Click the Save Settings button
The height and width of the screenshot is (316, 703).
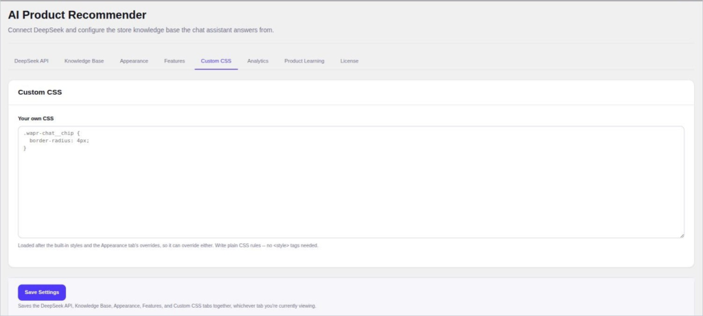[x=42, y=292]
